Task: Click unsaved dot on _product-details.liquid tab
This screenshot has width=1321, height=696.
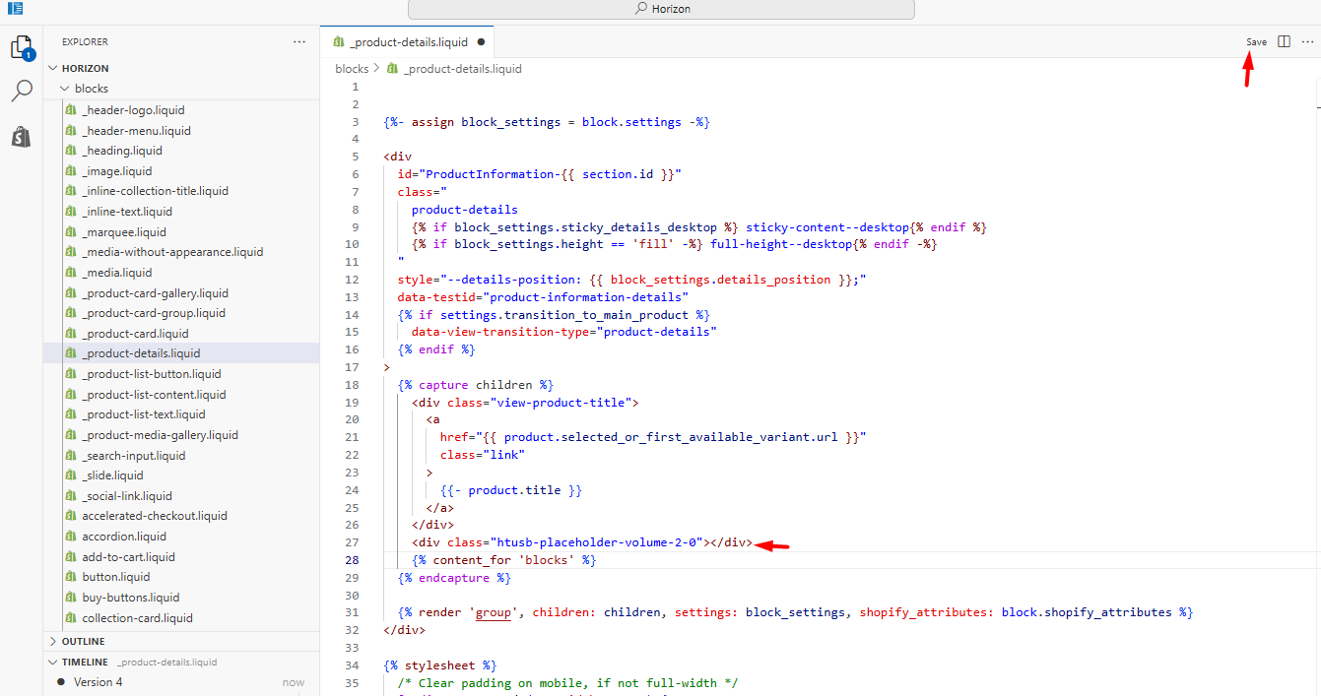Action: point(481,42)
